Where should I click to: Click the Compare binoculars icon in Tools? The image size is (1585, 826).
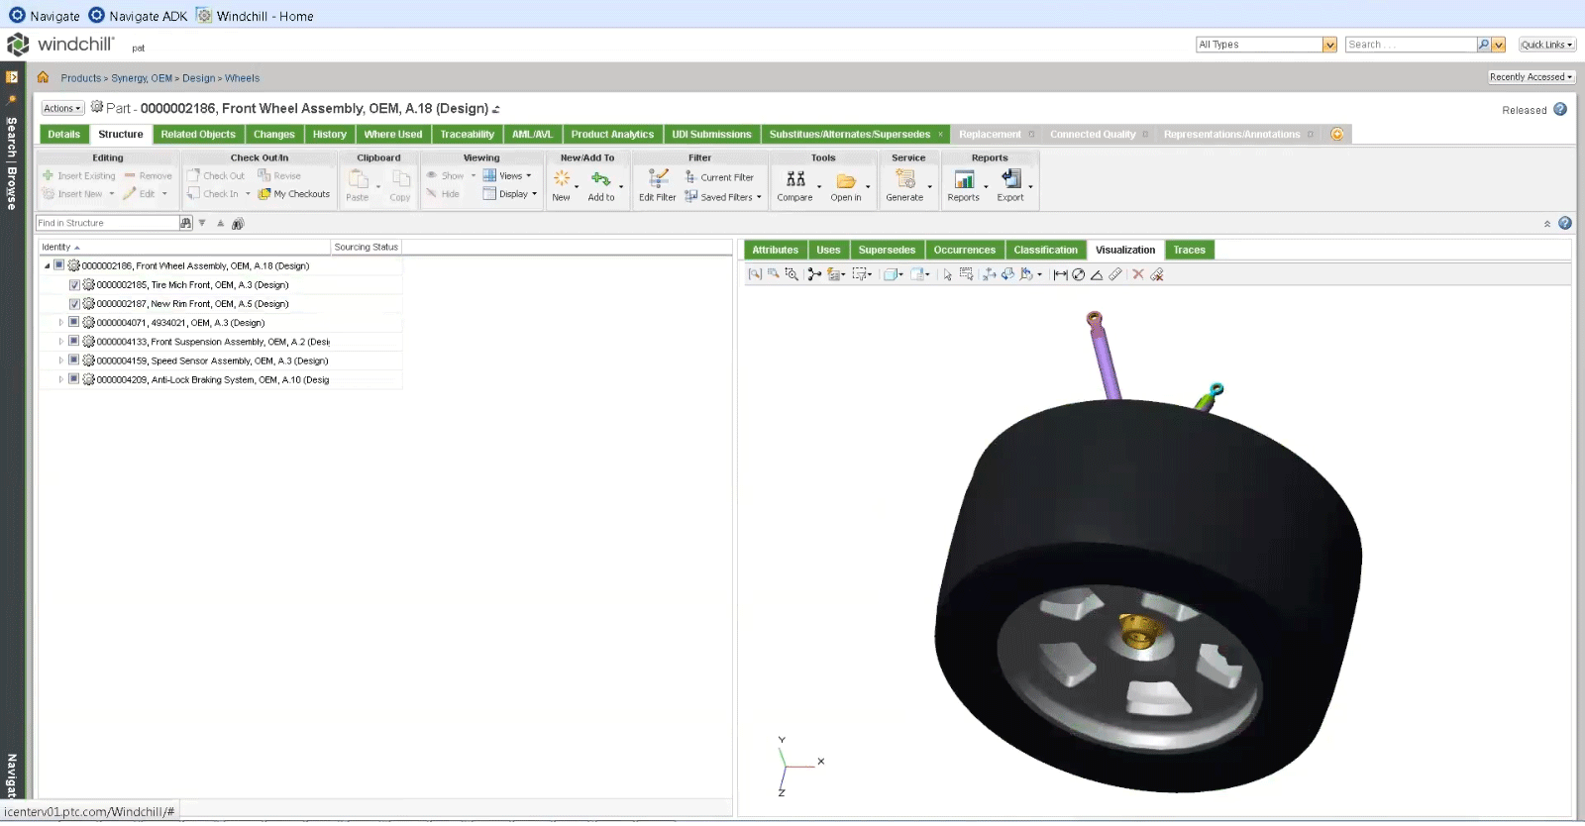pos(795,179)
